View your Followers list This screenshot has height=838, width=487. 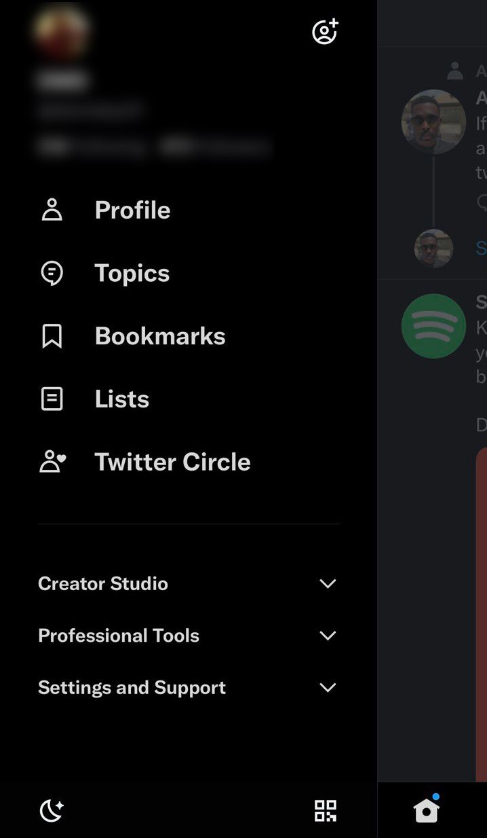tap(217, 147)
